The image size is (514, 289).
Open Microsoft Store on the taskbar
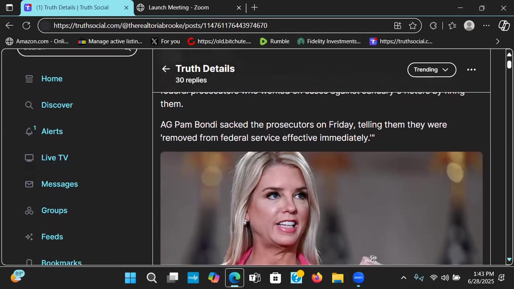tap(275, 278)
